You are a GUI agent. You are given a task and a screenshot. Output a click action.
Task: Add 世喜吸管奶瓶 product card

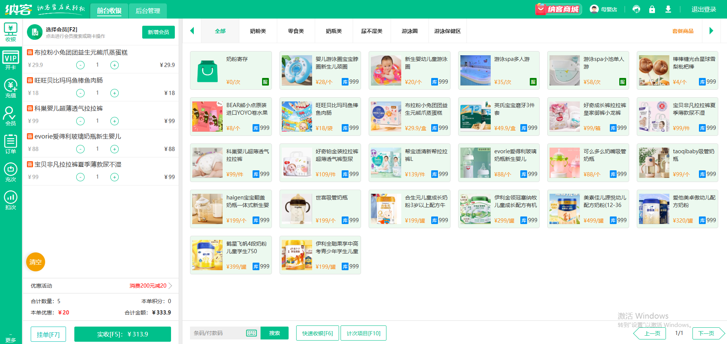tap(320, 209)
